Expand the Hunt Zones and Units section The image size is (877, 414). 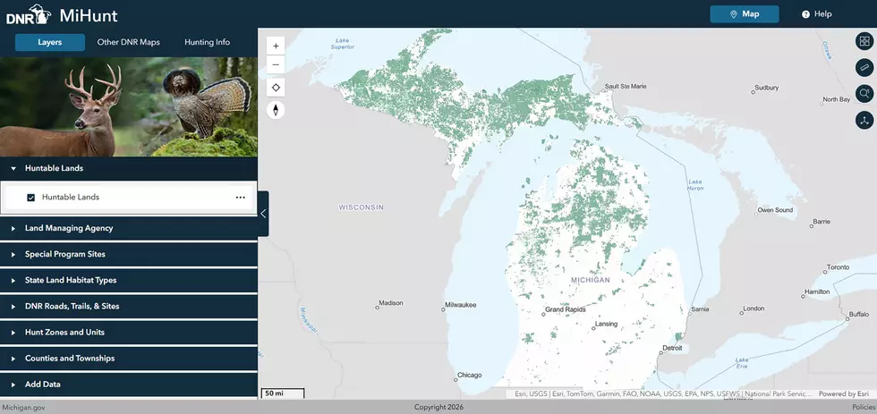click(x=129, y=332)
